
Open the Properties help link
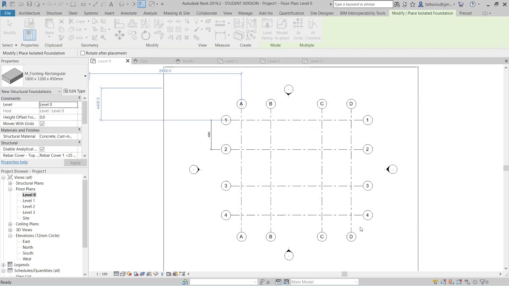(x=14, y=162)
